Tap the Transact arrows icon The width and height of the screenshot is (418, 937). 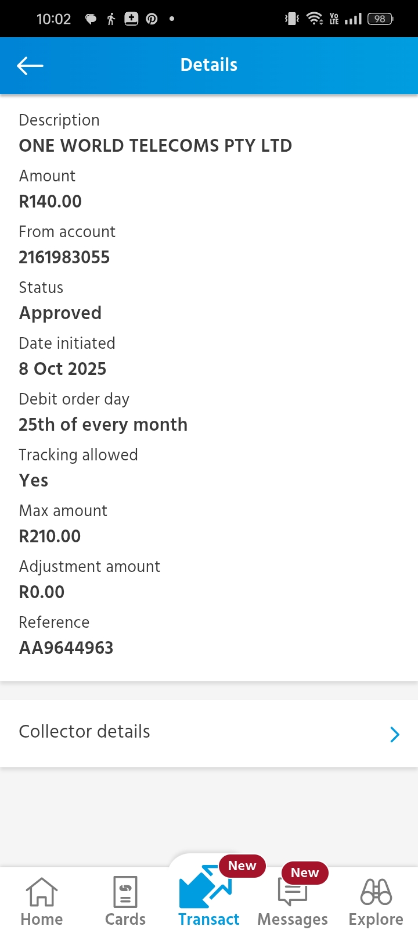[204, 888]
